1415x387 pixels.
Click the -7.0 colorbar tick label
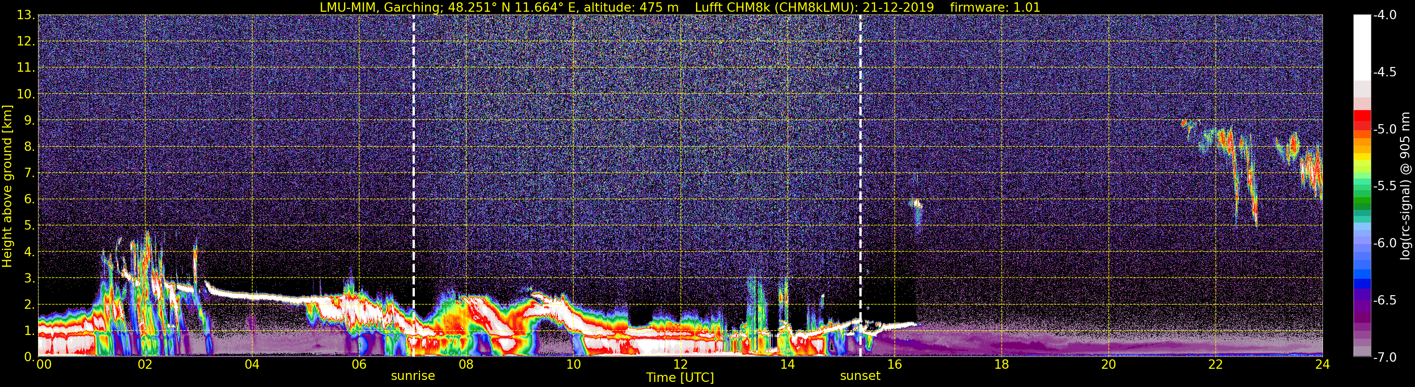[x=1384, y=357]
